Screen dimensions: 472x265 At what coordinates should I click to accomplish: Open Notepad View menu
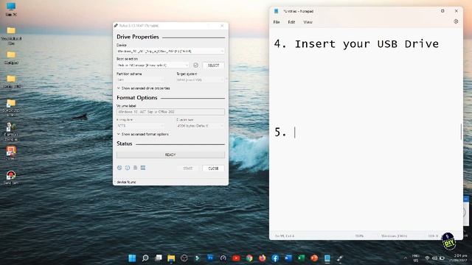(308, 22)
